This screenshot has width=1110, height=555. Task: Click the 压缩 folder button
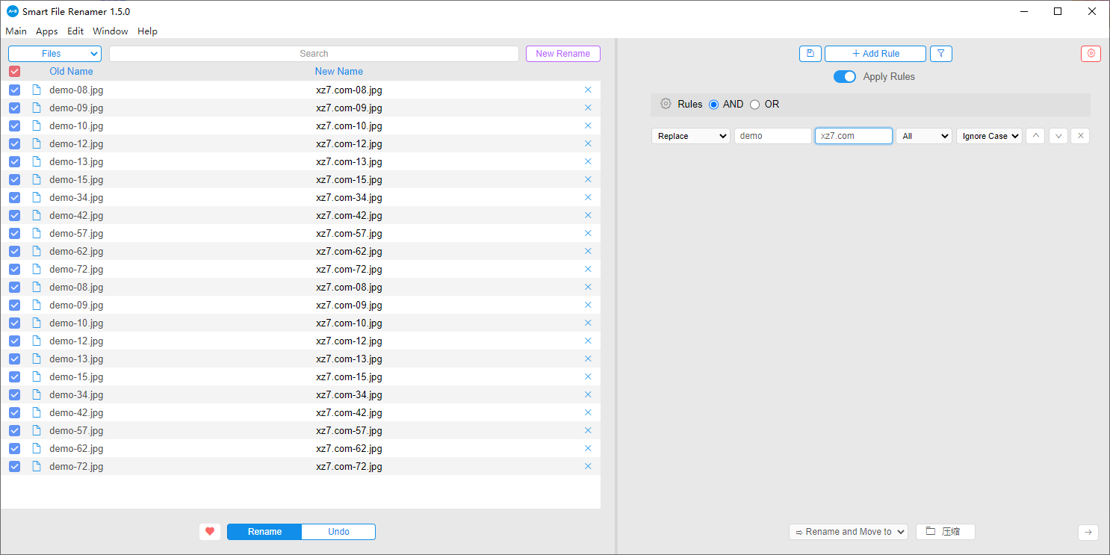pyautogui.click(x=946, y=532)
